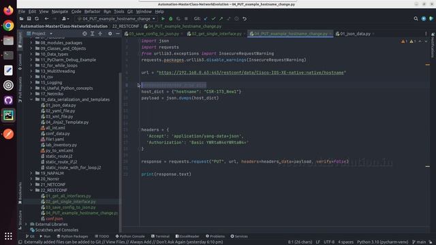Collapse the 18_data_serialization_and_templates folder
The height and width of the screenshot is (245, 436).
click(31, 99)
